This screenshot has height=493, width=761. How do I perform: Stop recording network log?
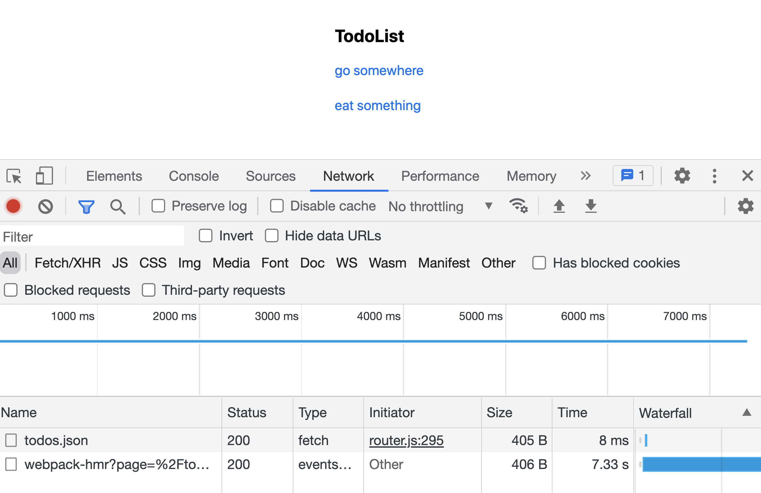13,206
